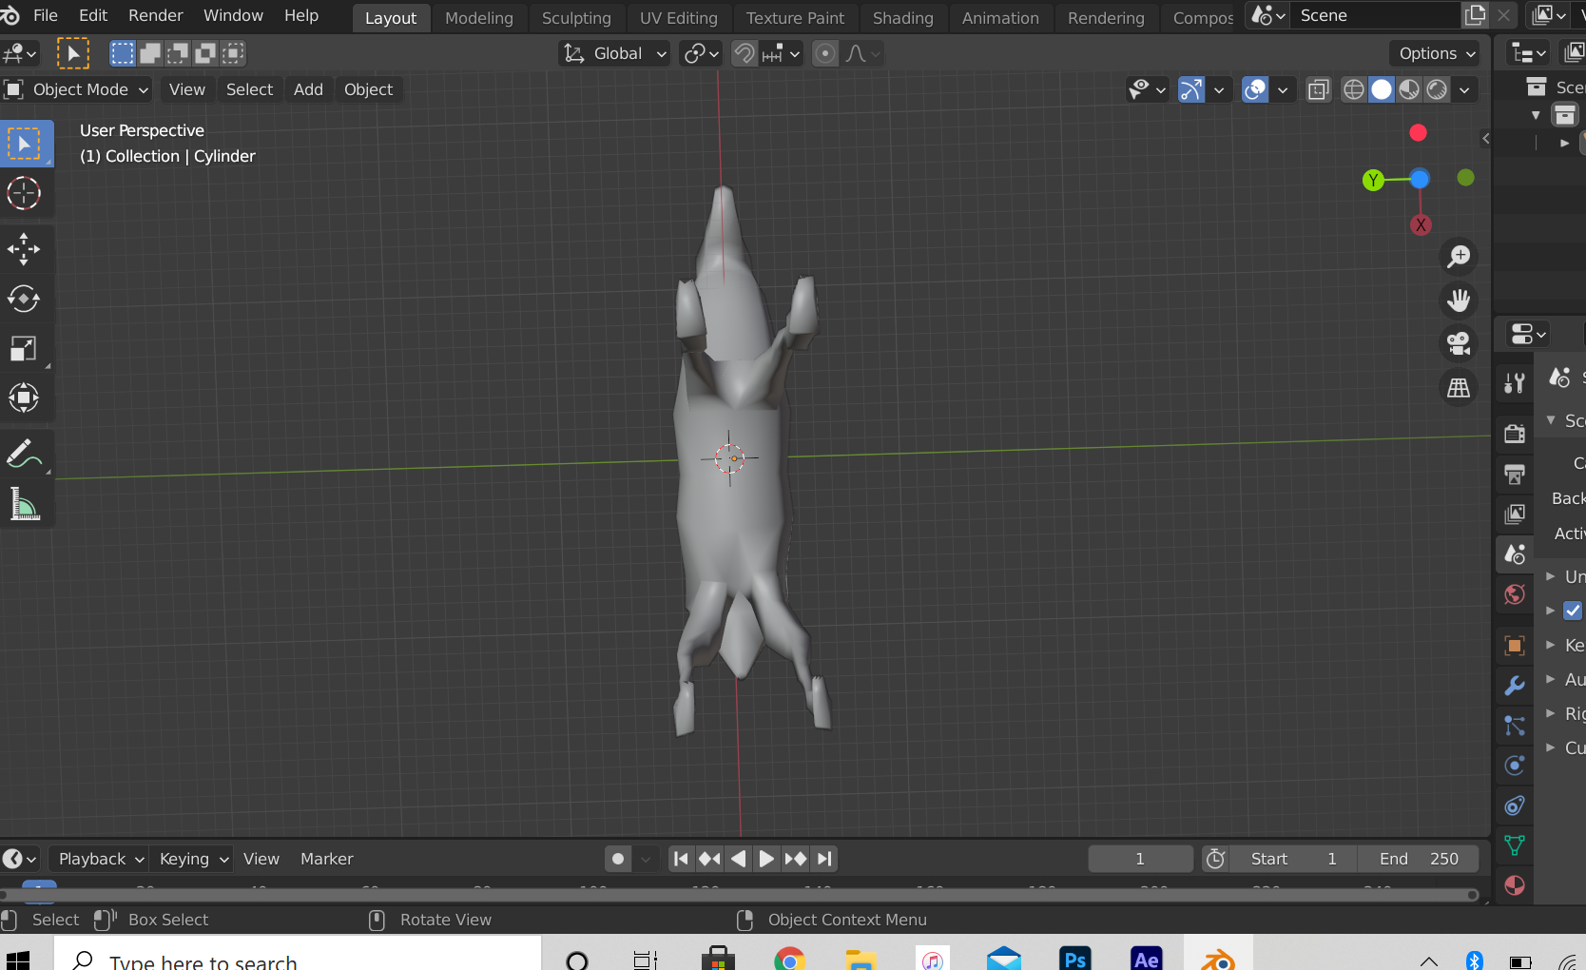Image resolution: width=1586 pixels, height=970 pixels.
Task: Open the viewport shading options dropdown arrow
Action: (1464, 90)
